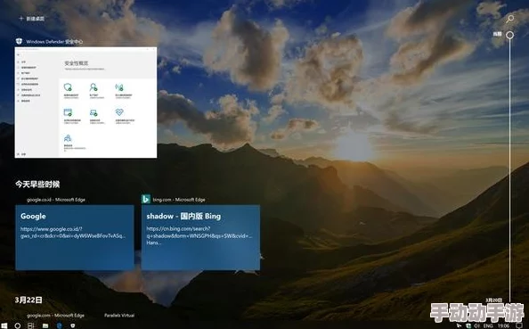Viewport: 529px width, 329px height.
Task: Select the 今天早些时候 section heading
Action: coord(37,184)
